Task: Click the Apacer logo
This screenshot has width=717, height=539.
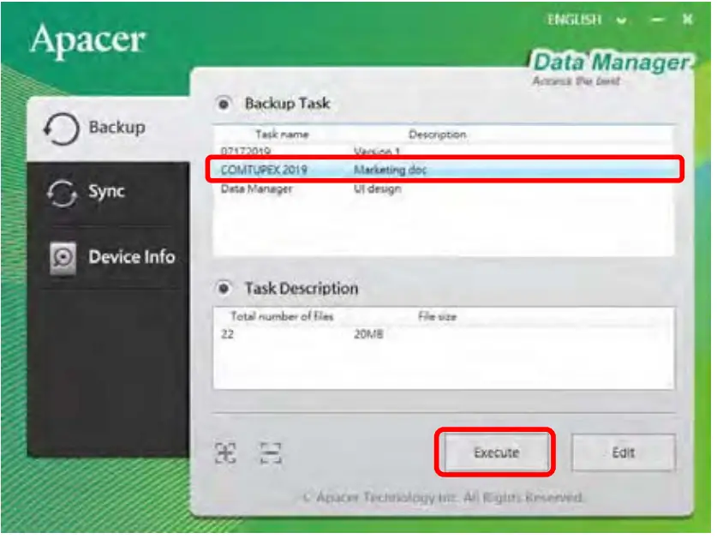Action: click(87, 40)
